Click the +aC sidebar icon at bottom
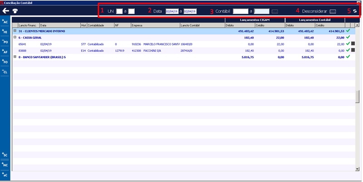Screen dimensions: 363x182 (5, 175)
